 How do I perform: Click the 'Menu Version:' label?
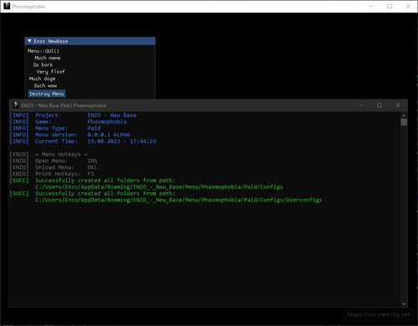(56, 135)
